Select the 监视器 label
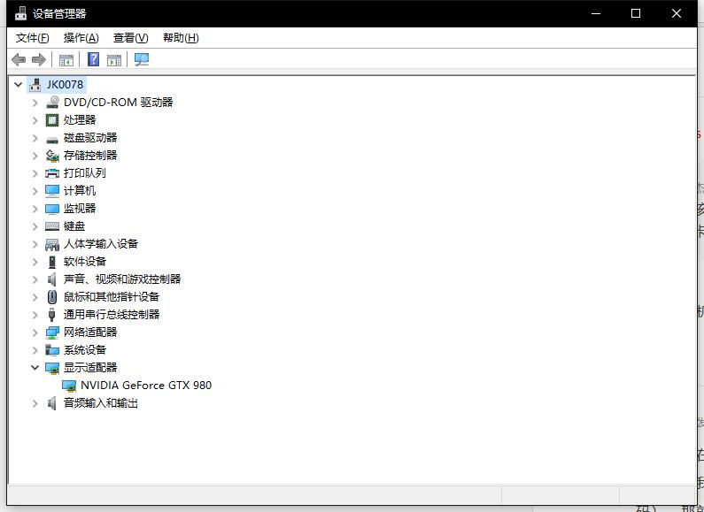 80,209
